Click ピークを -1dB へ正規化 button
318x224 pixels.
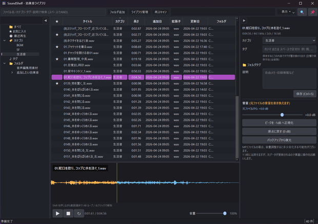click(x=279, y=123)
